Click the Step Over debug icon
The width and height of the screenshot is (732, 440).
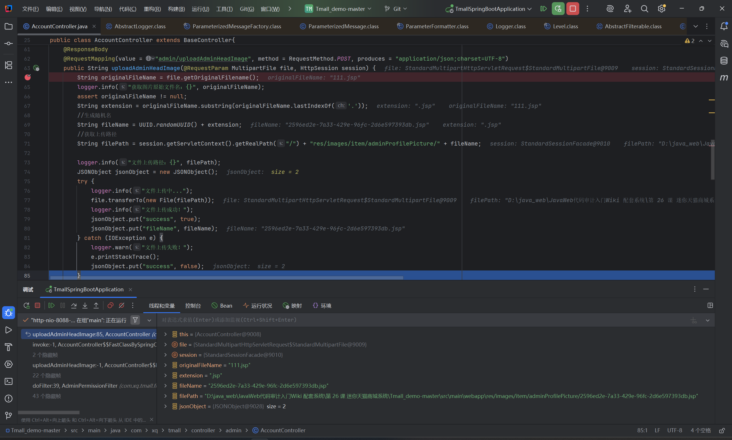pyautogui.click(x=74, y=305)
